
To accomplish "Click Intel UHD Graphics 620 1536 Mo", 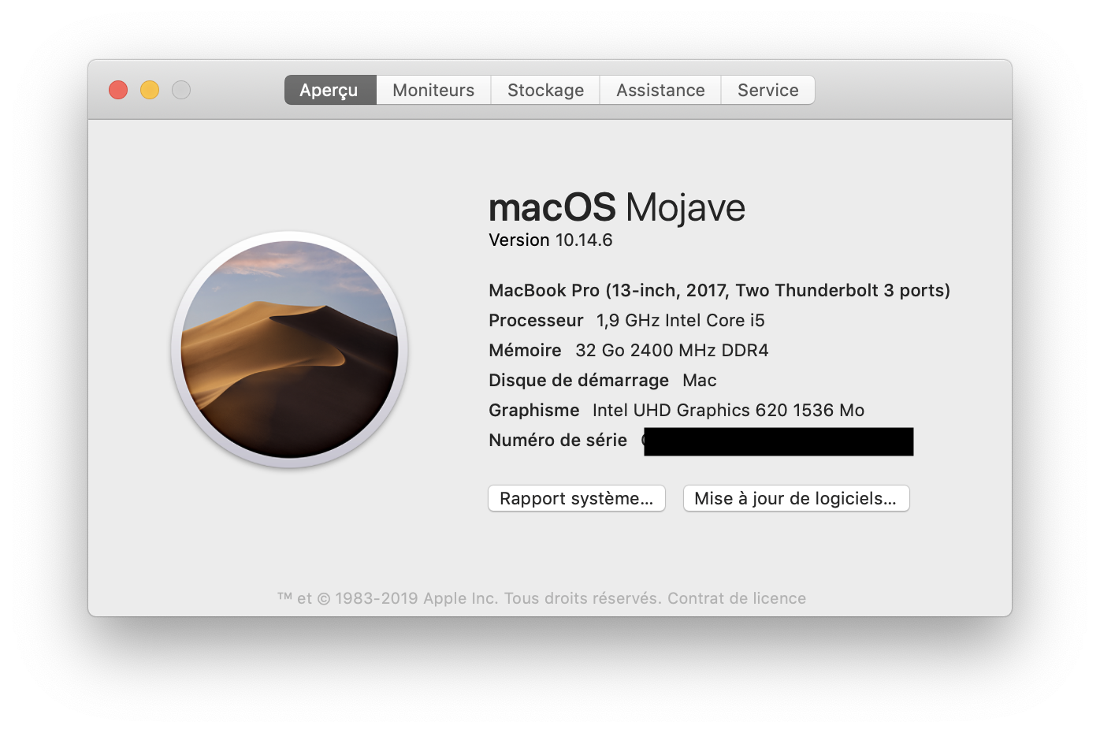I will [x=728, y=410].
